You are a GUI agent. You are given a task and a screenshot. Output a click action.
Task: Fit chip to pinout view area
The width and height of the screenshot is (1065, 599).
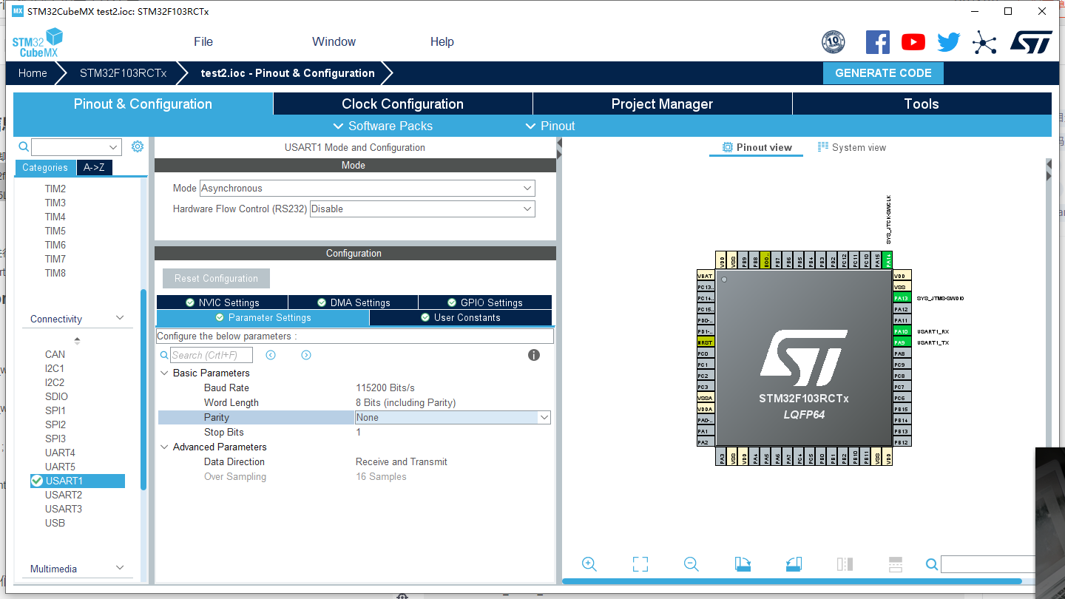pos(640,564)
